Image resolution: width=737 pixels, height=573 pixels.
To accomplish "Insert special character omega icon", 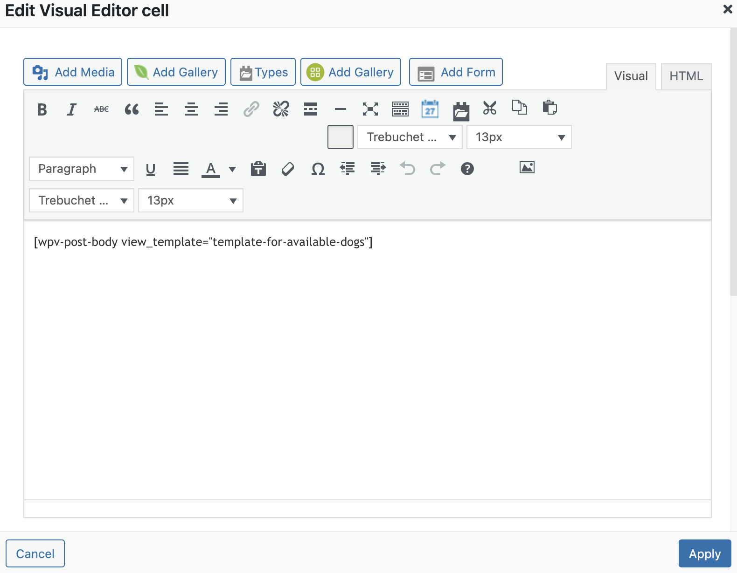I will tap(318, 169).
